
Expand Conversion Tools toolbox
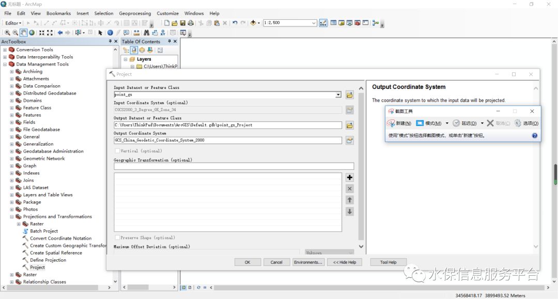(5, 50)
